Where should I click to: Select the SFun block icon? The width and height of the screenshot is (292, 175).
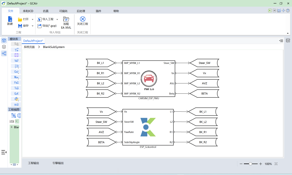16,105
